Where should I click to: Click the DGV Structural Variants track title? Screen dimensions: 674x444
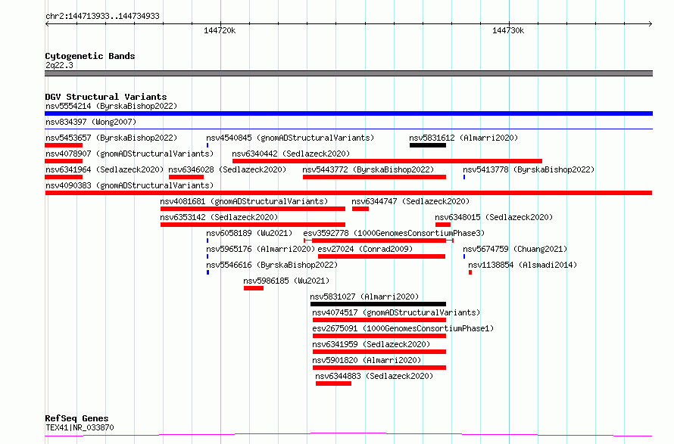106,97
